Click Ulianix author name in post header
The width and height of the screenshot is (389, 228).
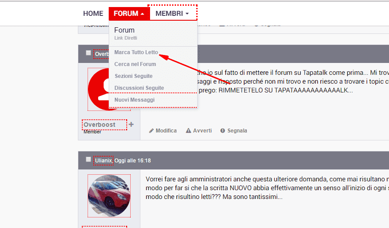point(104,161)
